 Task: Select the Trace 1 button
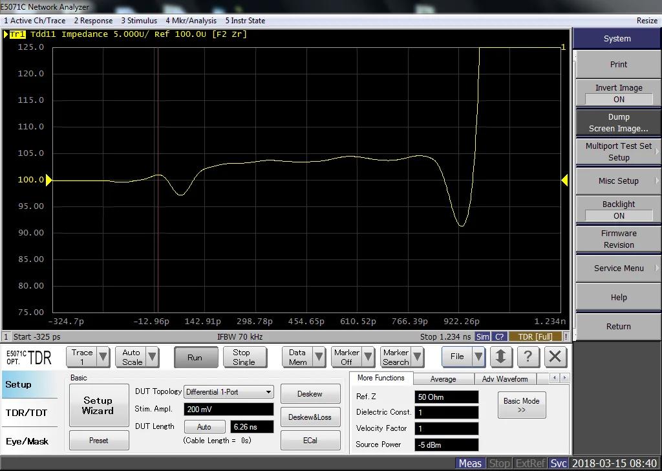click(82, 357)
